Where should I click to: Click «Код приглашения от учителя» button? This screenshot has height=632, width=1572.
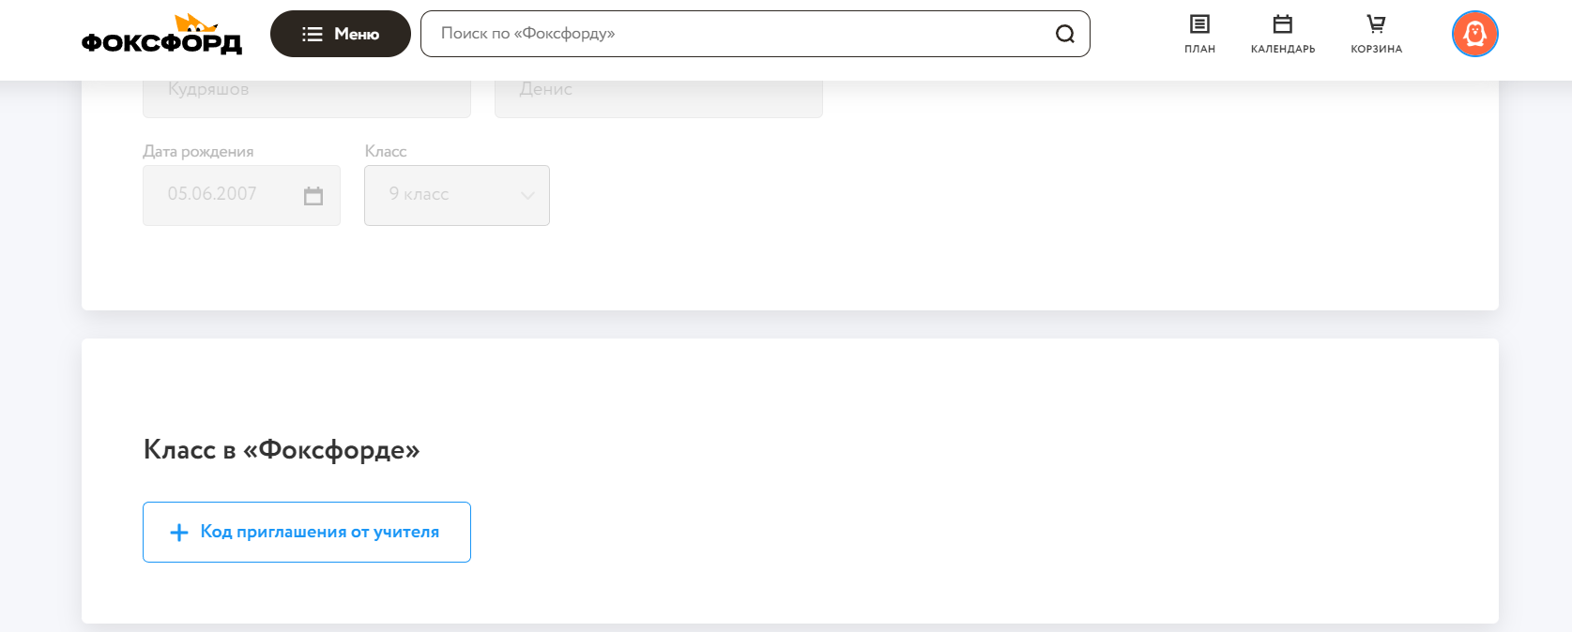click(x=307, y=532)
